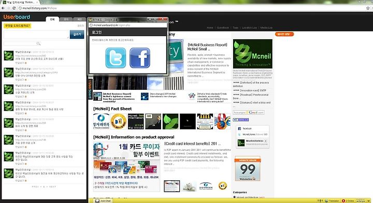Viewport: 373px width, 203px height.
Task: Open the 2011 McNeil new changes link
Action: pos(163,96)
